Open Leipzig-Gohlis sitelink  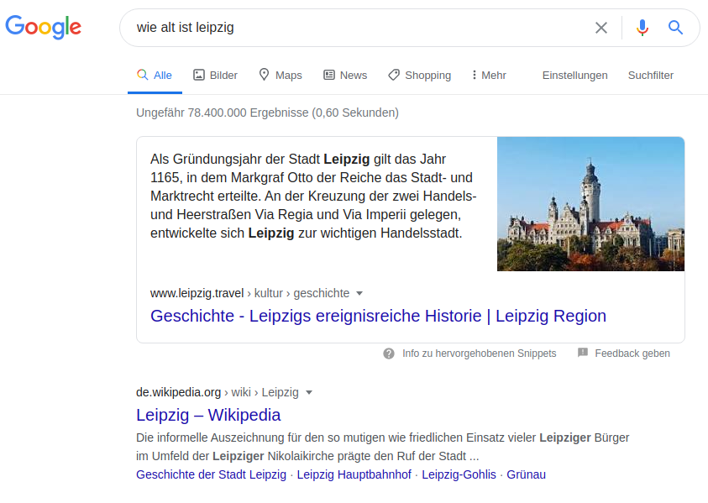pos(459,474)
